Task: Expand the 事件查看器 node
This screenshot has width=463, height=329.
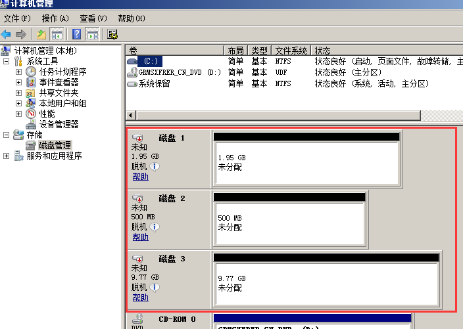Action: click(18, 82)
